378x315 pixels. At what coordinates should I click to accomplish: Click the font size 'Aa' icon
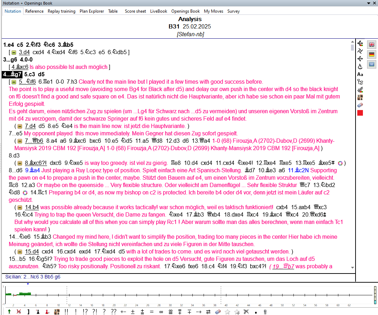(x=360, y=74)
